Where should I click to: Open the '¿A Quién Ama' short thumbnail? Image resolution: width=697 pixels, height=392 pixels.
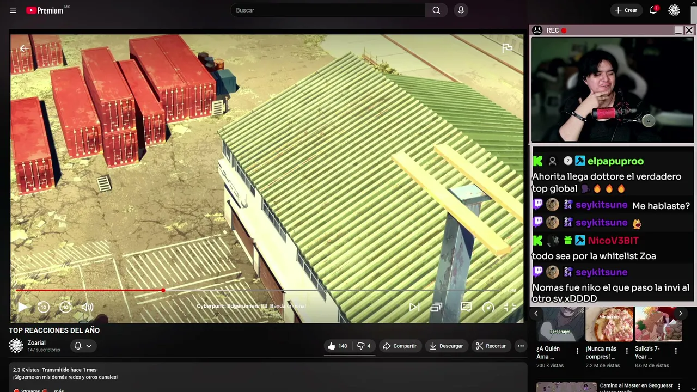click(560, 324)
